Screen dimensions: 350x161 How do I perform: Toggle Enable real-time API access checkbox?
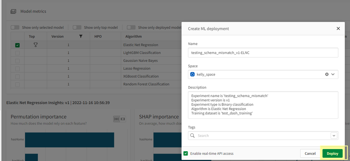(186, 153)
